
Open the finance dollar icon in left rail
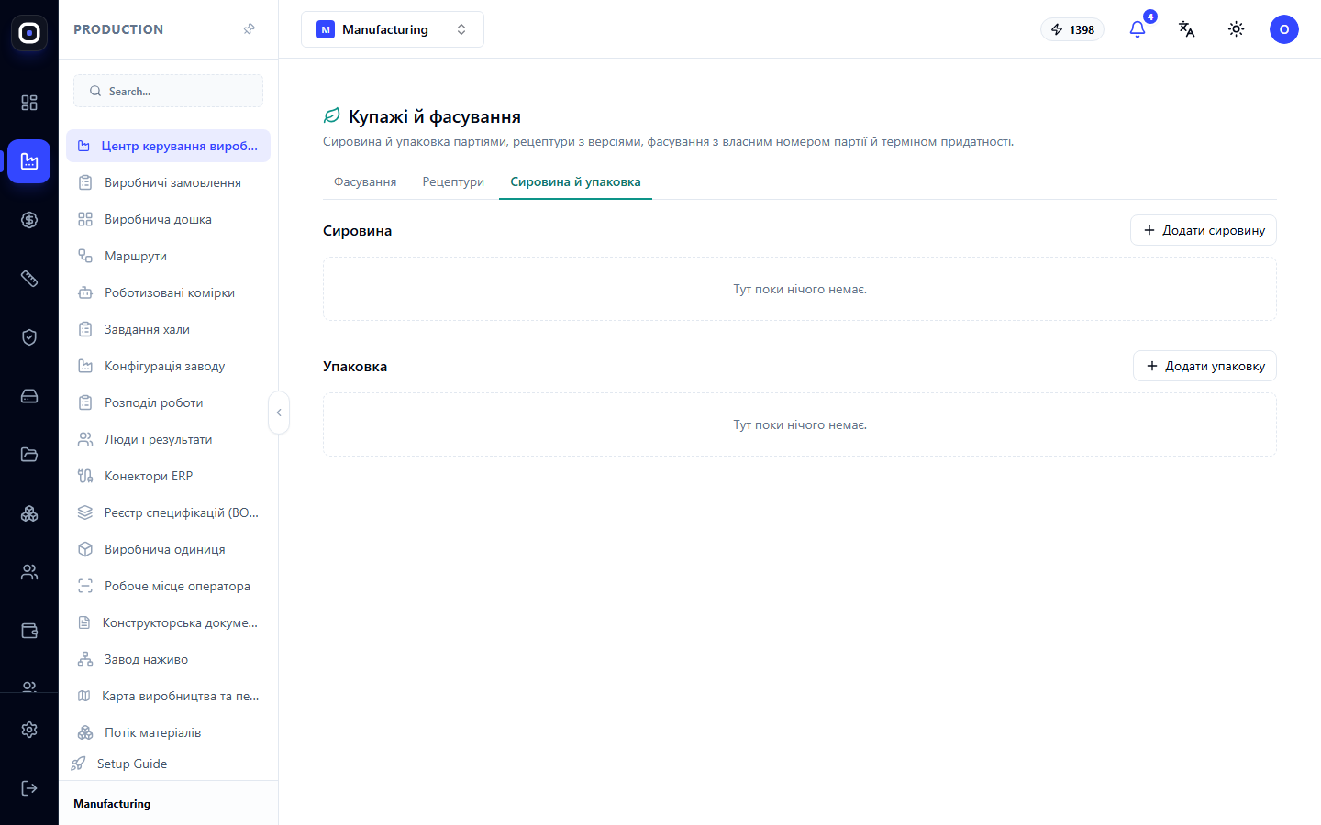pos(29,220)
